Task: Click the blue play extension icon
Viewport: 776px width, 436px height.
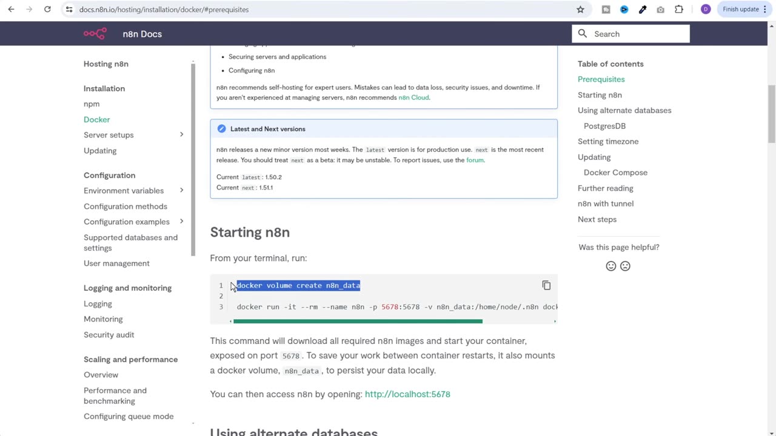Action: 624,9
